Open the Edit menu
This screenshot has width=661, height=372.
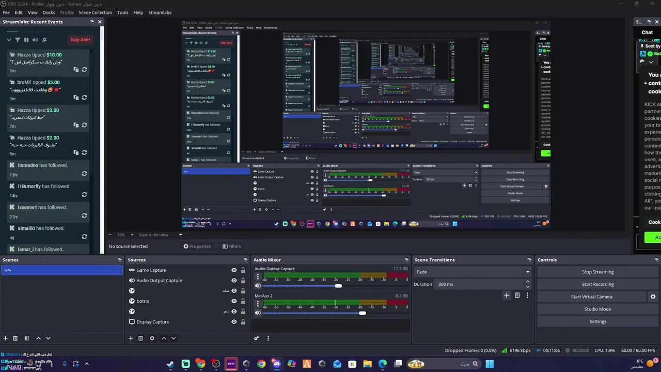coord(19,12)
